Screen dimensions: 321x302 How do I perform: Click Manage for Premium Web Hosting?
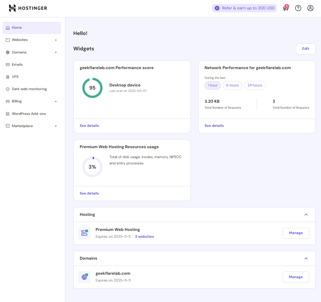(296, 233)
